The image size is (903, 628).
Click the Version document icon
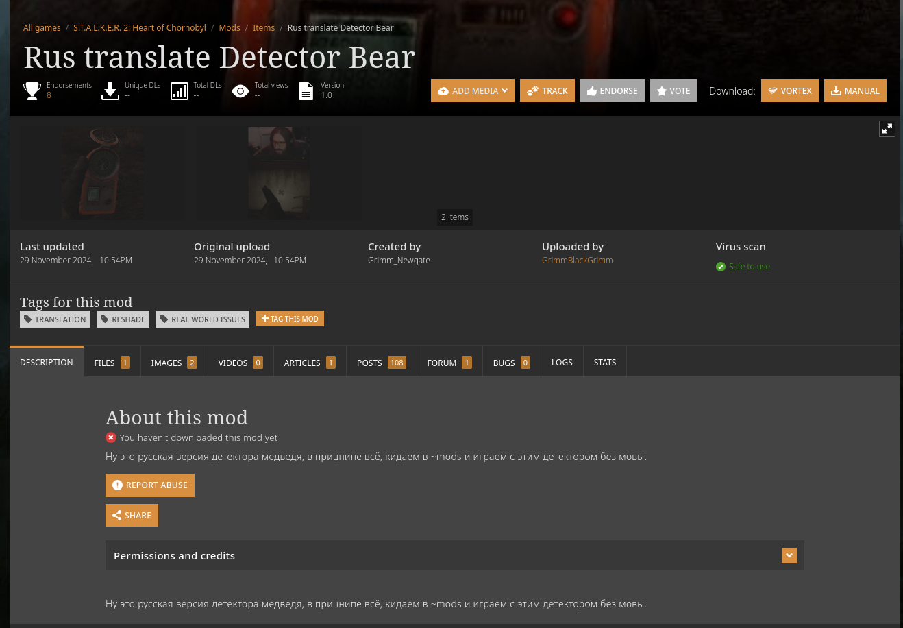tap(306, 91)
